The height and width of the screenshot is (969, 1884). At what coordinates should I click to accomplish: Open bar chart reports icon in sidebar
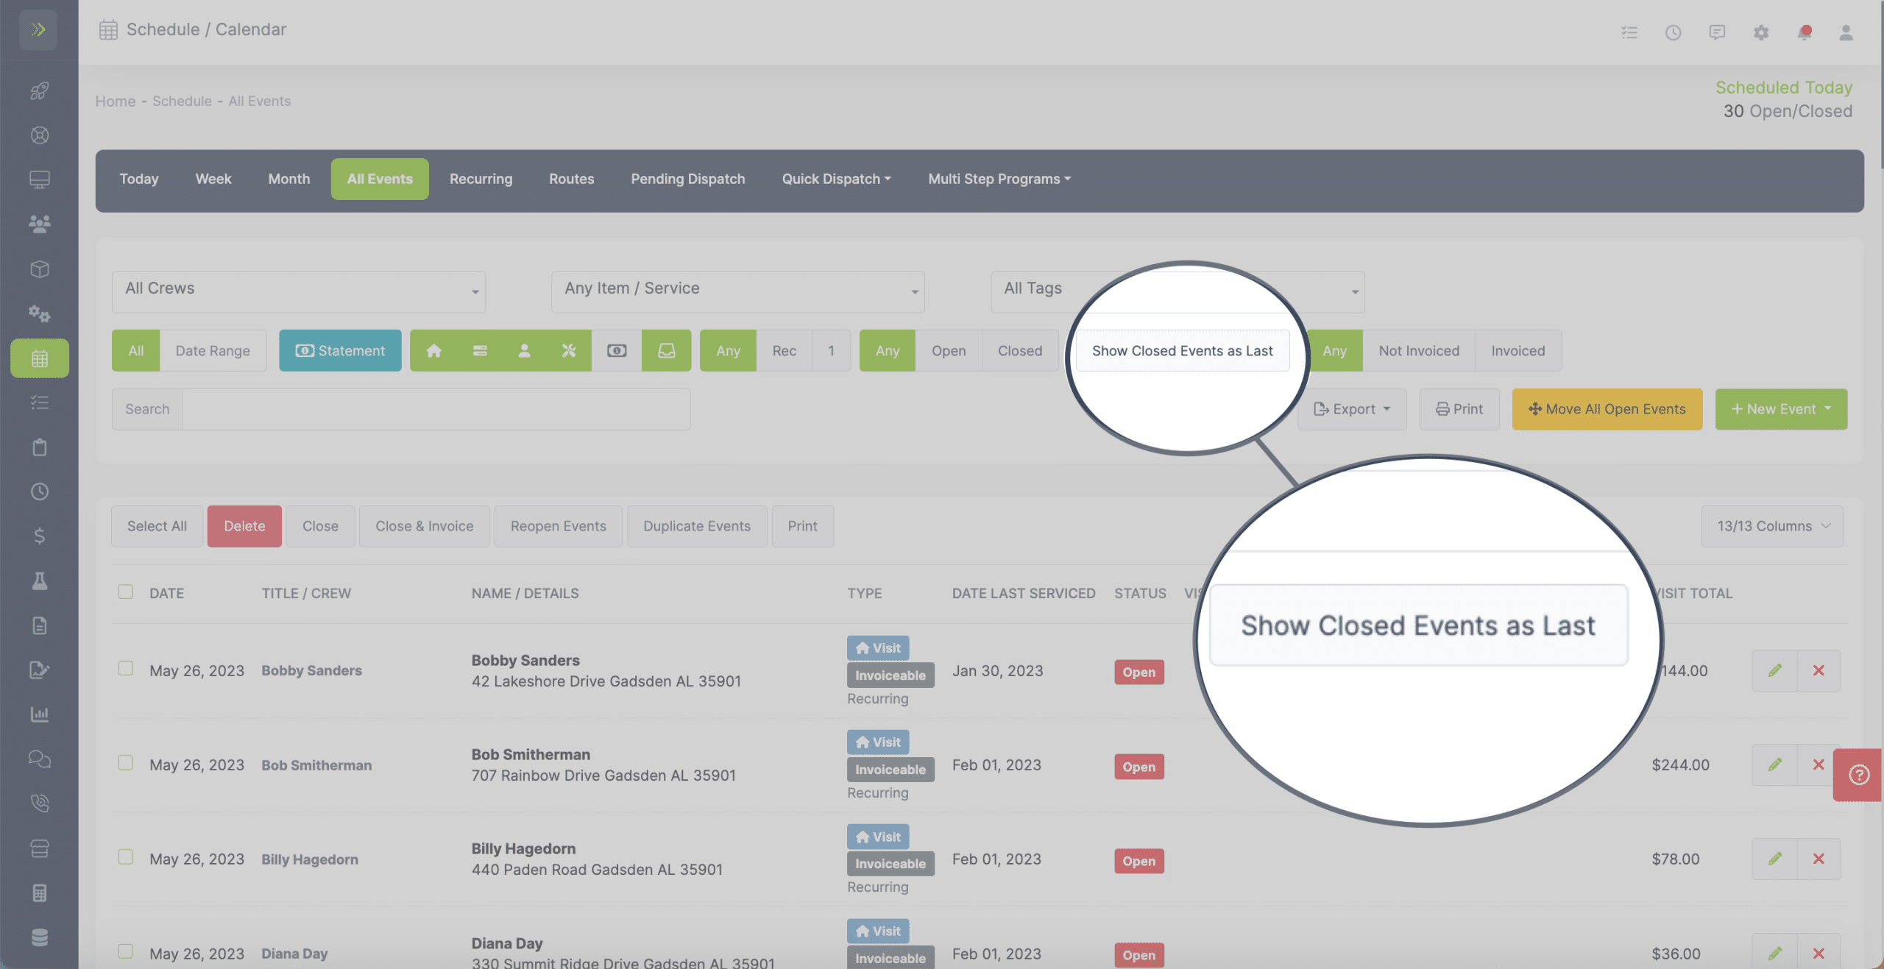[40, 714]
